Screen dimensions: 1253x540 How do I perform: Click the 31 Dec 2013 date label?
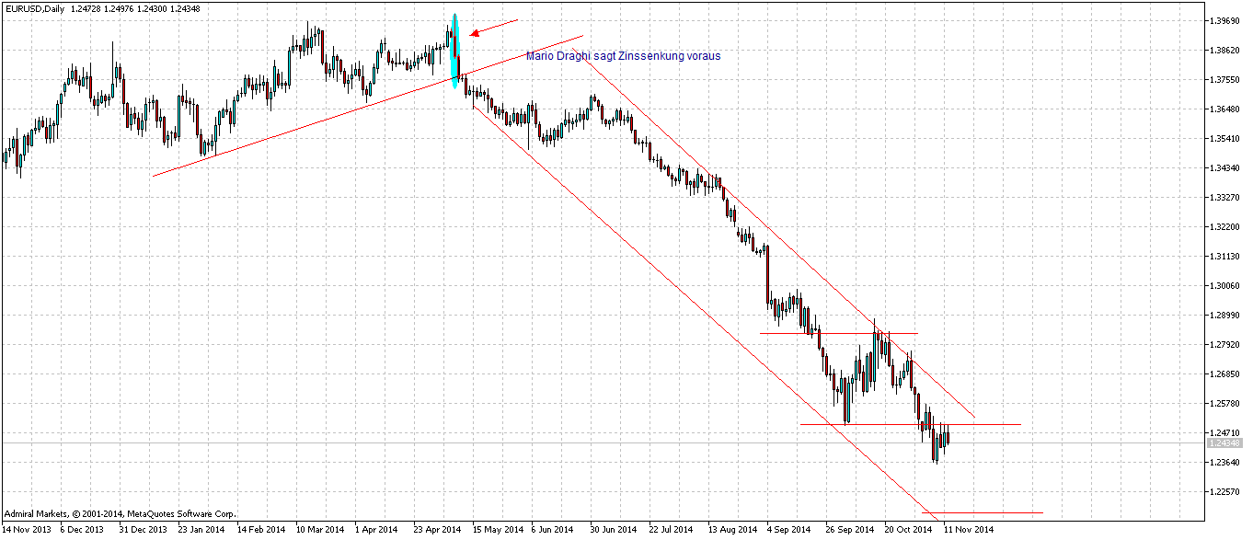coord(144,530)
